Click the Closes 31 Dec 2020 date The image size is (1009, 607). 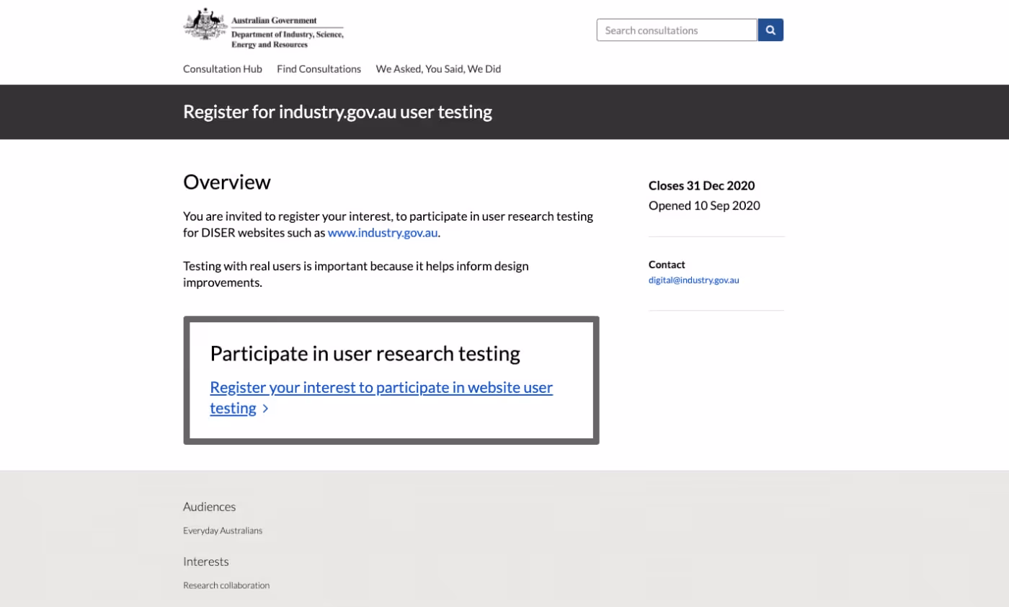tap(702, 186)
